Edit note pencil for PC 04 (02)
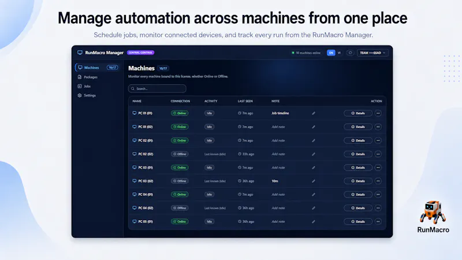 (x=314, y=208)
